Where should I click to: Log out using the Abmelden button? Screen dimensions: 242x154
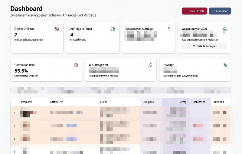[220, 11]
